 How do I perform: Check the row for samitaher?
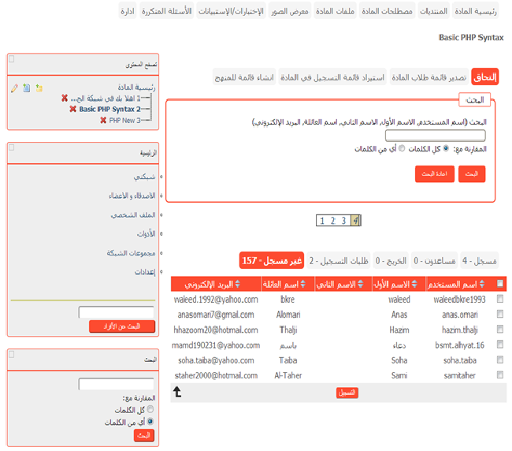tap(500, 375)
